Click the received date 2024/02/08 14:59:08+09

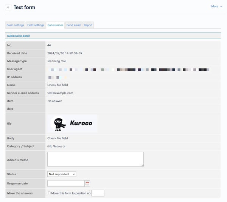click(x=65, y=53)
